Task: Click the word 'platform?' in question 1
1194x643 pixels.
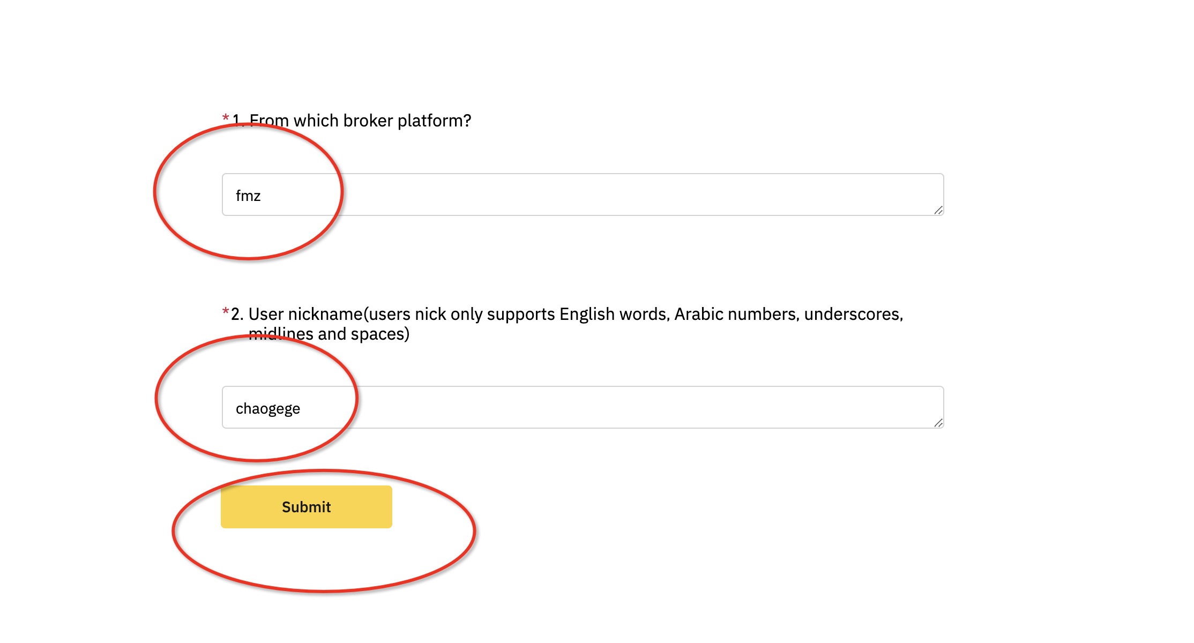Action: [434, 121]
